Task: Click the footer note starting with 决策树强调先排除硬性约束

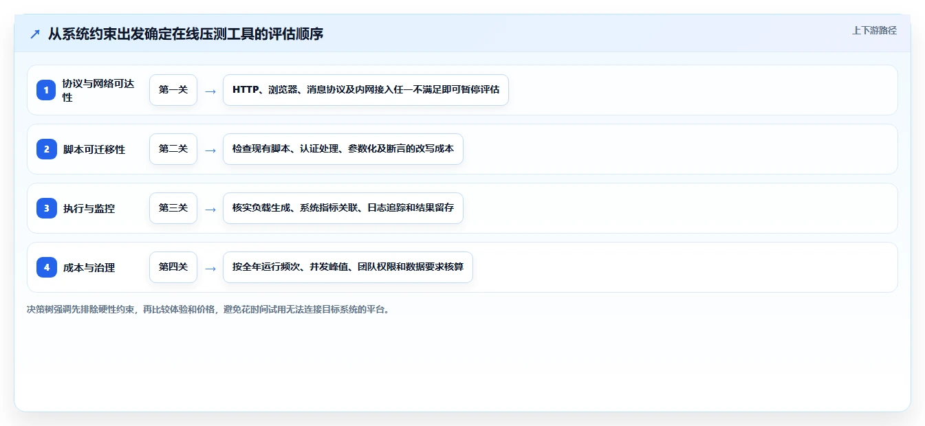Action: pos(210,310)
